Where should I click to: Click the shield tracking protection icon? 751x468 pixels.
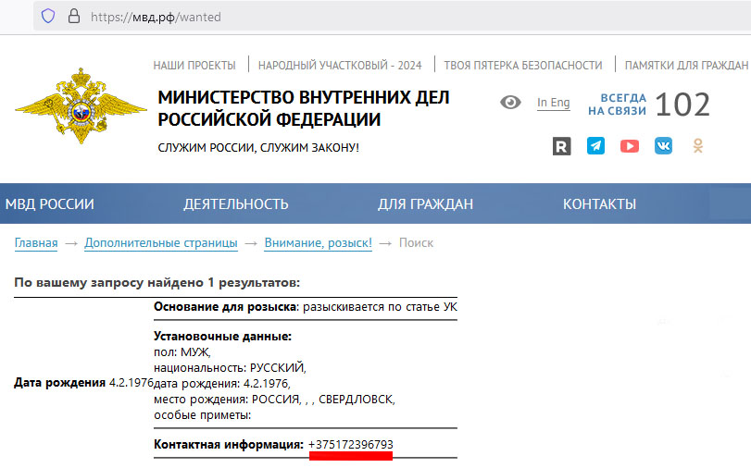click(48, 17)
